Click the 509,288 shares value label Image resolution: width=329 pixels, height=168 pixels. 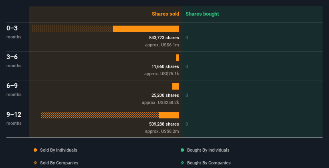point(164,124)
